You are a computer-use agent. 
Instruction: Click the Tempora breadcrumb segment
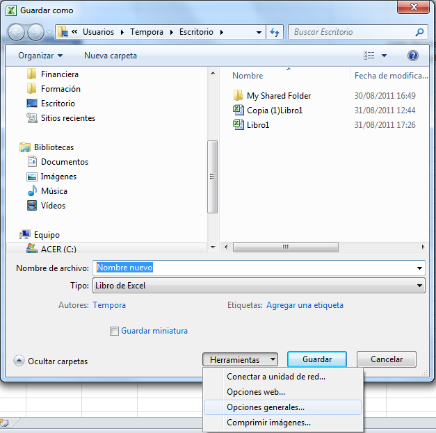pyautogui.click(x=147, y=32)
